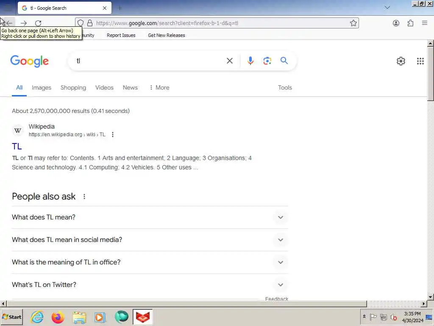
Task: Open Google Lens image search icon
Action: [x=267, y=61]
